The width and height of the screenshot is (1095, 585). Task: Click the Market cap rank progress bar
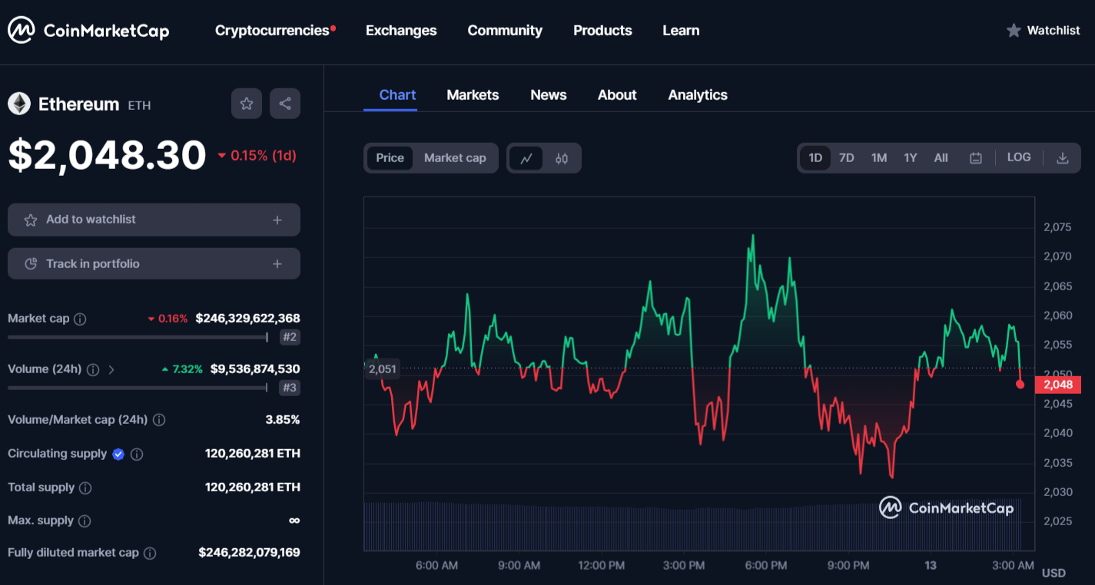(138, 337)
